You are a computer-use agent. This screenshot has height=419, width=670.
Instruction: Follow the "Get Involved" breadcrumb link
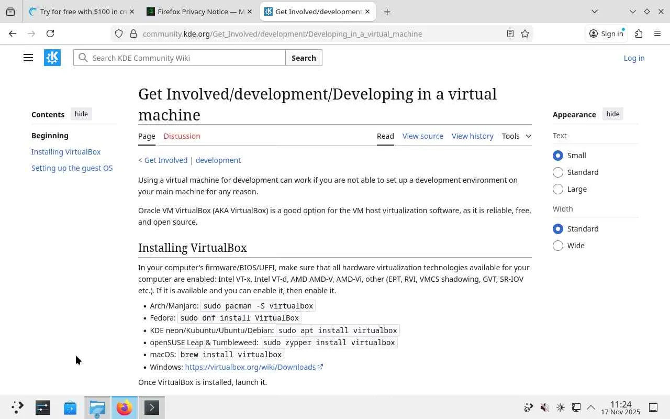(x=166, y=160)
